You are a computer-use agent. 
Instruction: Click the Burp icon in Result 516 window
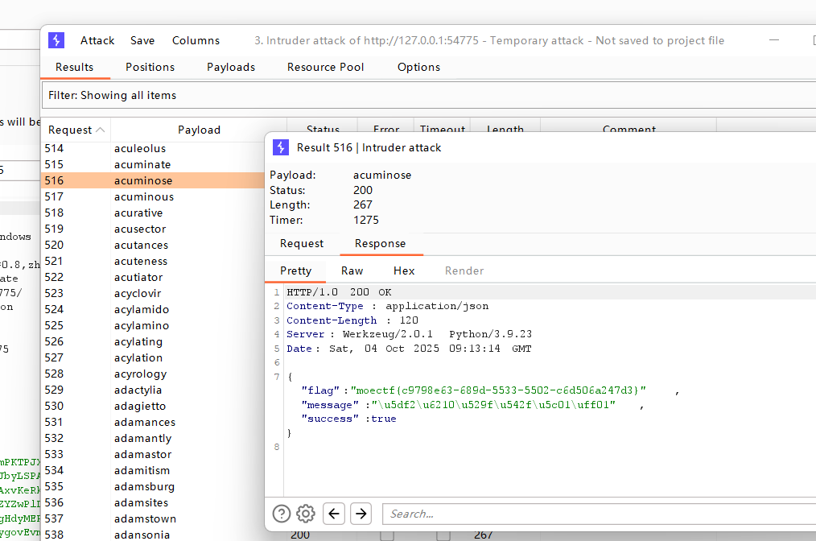pos(281,147)
